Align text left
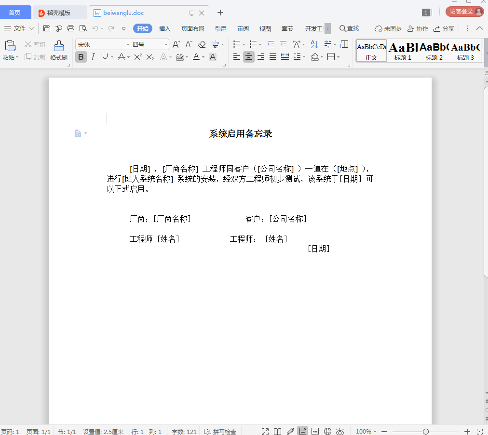 237,56
